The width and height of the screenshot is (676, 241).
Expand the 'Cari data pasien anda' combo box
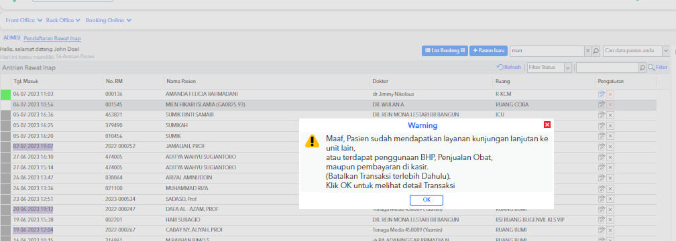tap(666, 51)
